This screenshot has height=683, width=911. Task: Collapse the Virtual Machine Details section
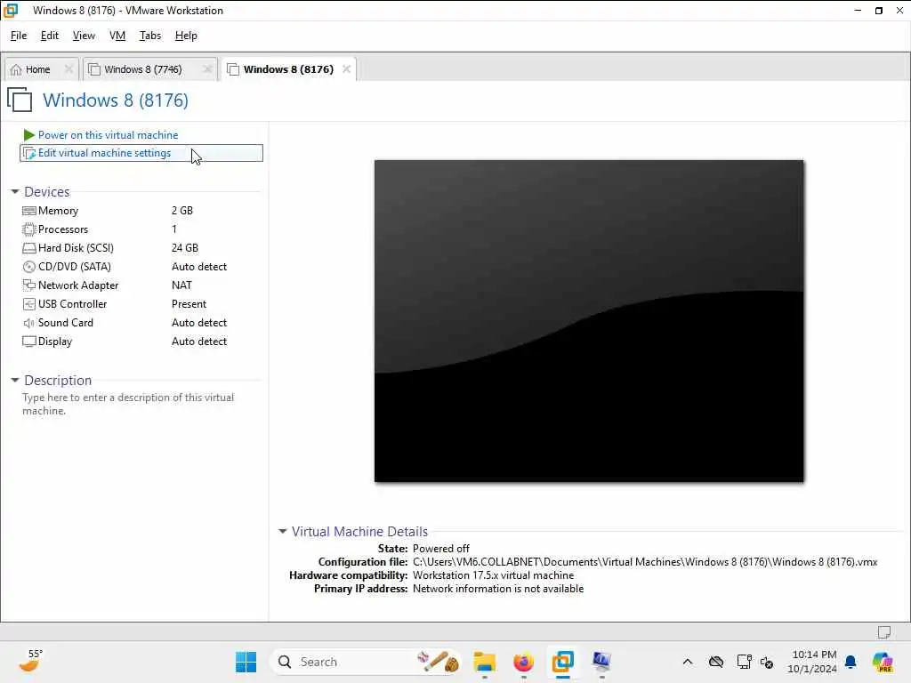click(x=282, y=532)
